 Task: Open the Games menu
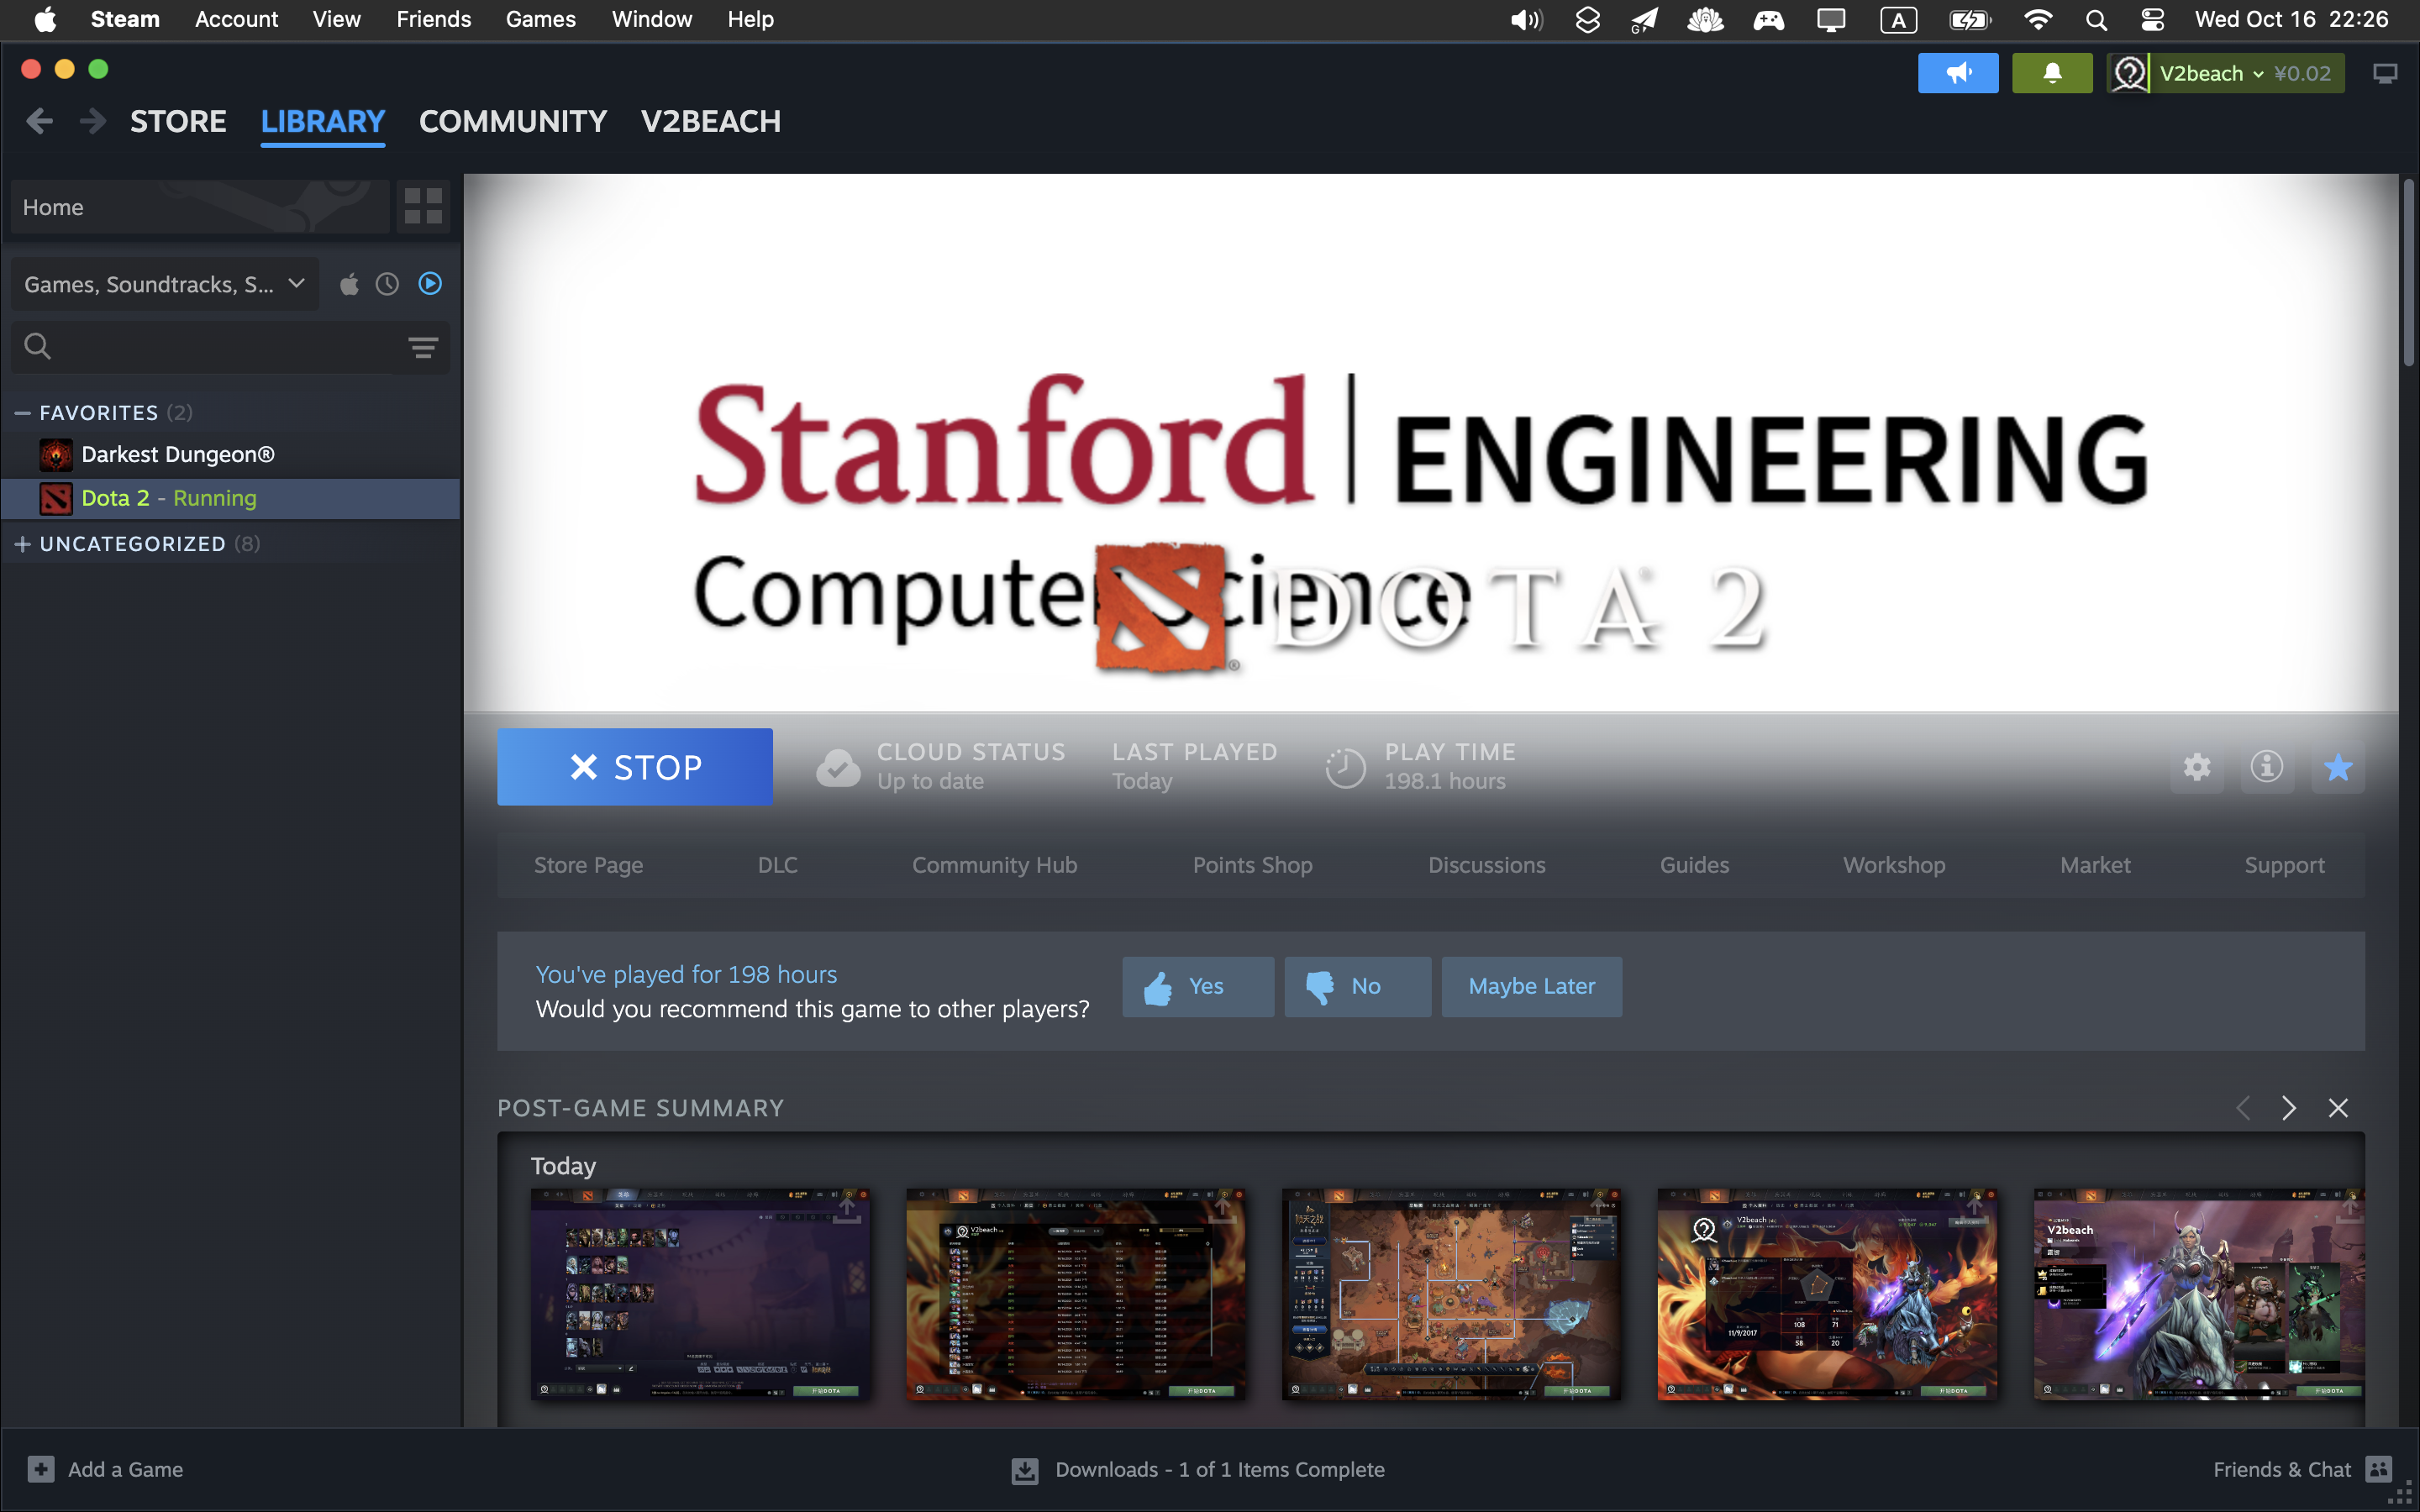click(x=540, y=19)
